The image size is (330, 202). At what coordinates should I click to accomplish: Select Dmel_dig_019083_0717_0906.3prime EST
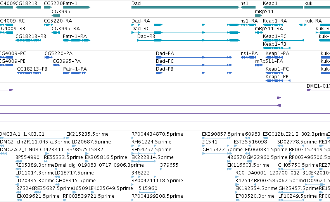click(99, 165)
